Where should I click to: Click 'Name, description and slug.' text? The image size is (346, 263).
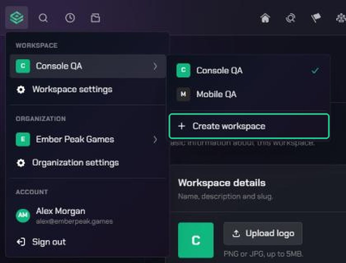tap(225, 197)
